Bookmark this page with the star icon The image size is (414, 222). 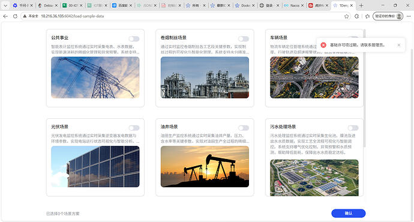pyautogui.click(x=346, y=16)
